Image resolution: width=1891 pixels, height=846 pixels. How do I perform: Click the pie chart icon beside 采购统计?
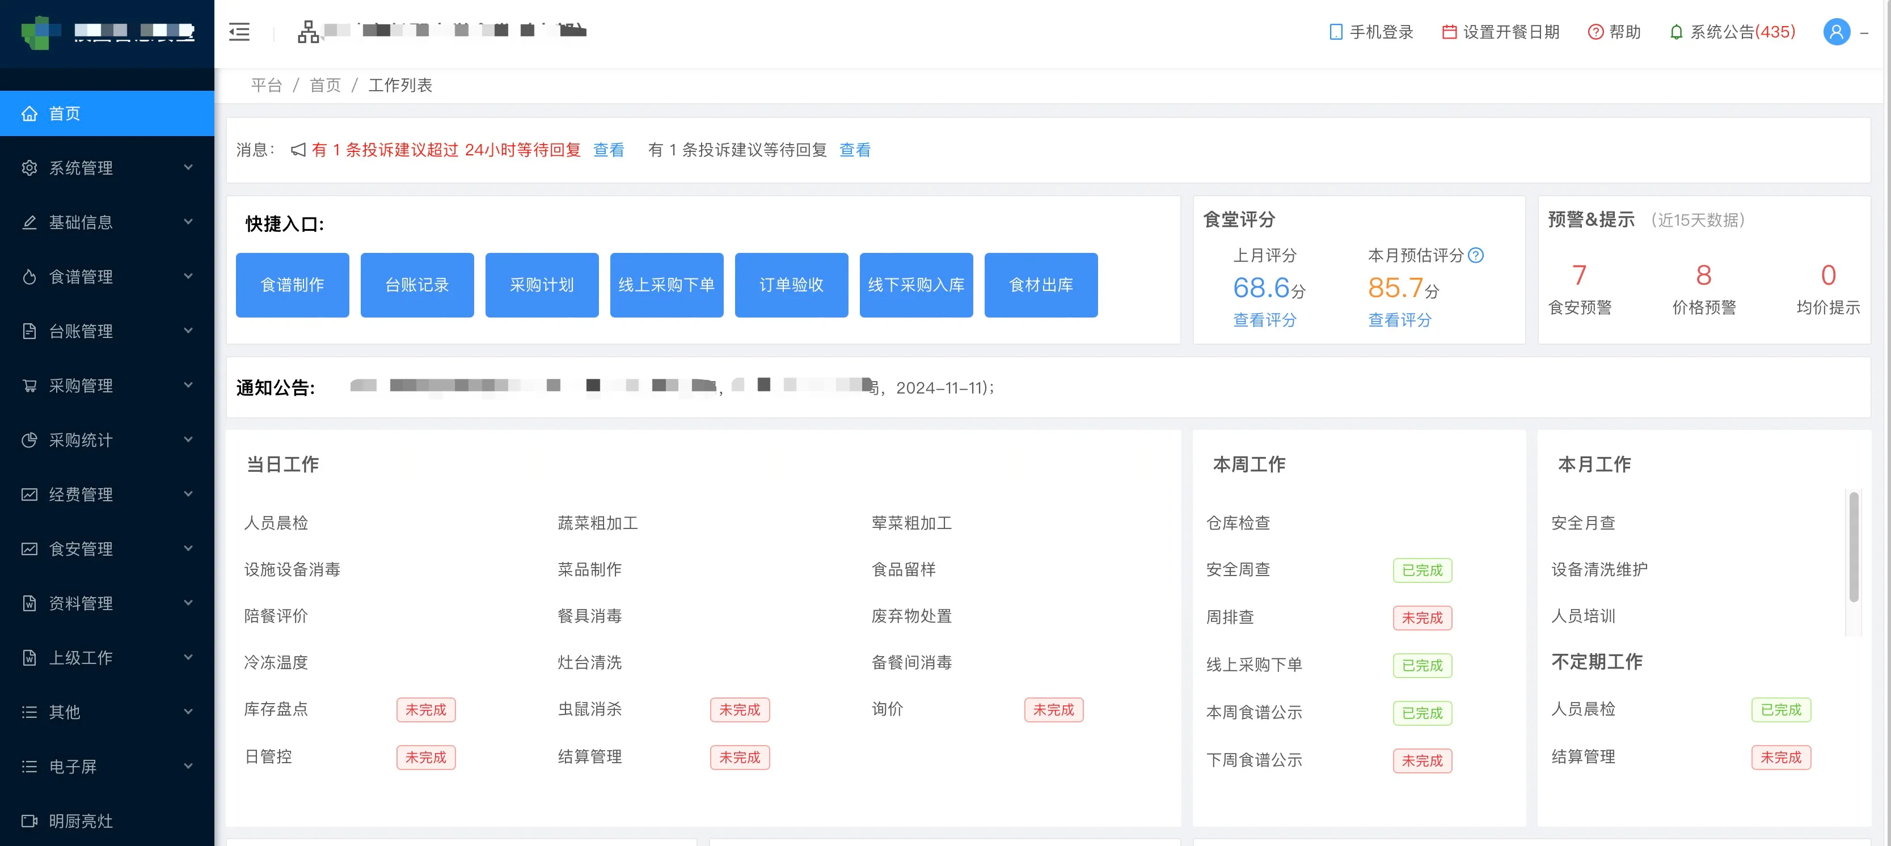(x=29, y=439)
